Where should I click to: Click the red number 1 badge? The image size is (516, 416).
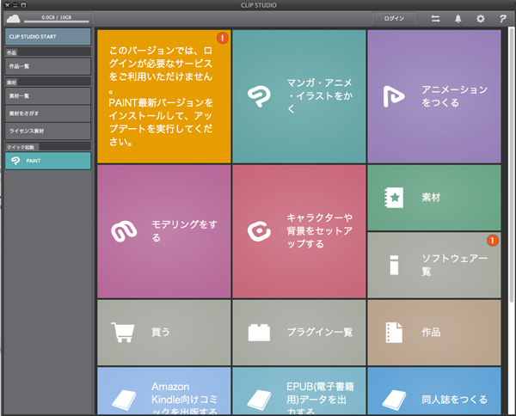tap(492, 241)
